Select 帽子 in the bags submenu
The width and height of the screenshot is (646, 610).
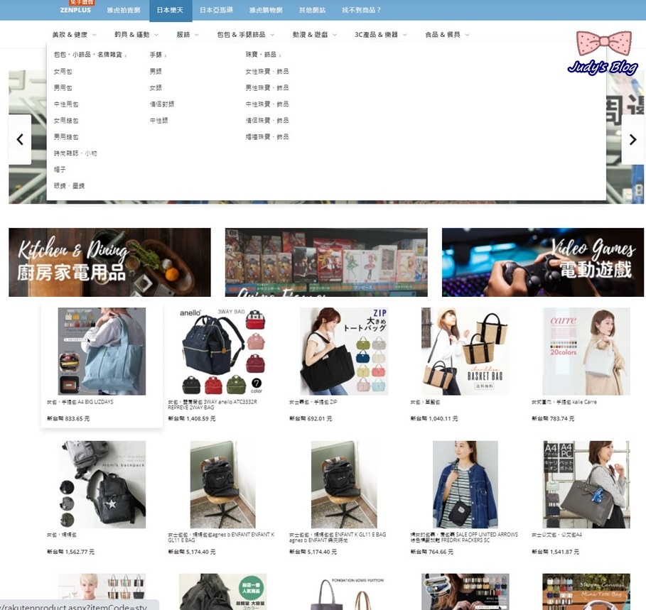[60, 169]
